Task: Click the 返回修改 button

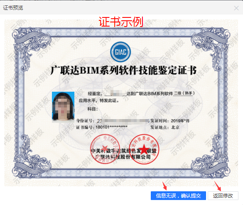Action: pyautogui.click(x=223, y=196)
